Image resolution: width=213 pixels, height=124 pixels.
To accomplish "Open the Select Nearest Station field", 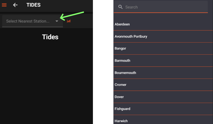I will (x=32, y=21).
